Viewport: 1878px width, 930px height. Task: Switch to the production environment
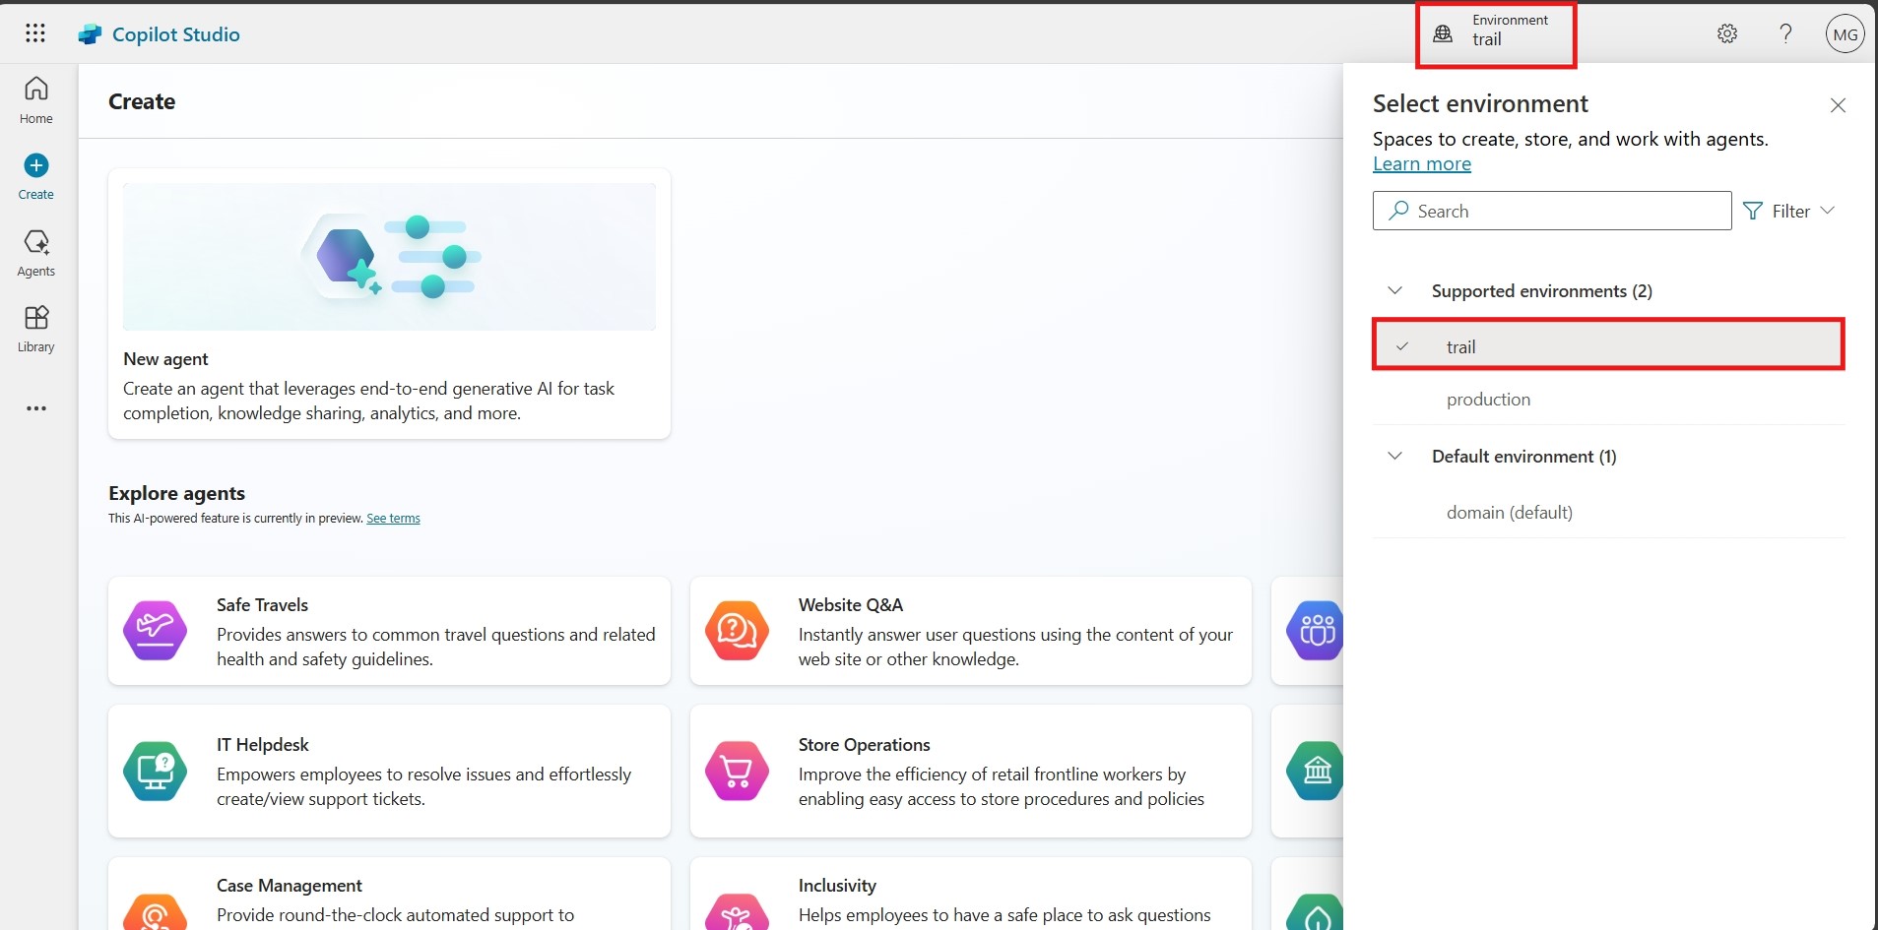pos(1488,400)
